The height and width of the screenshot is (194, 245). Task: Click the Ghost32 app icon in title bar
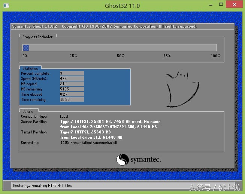click(x=6, y=6)
